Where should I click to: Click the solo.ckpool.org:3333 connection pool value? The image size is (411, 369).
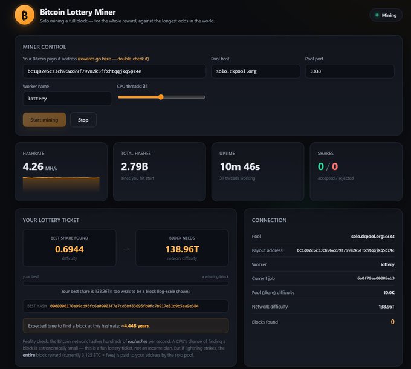pyautogui.click(x=373, y=237)
